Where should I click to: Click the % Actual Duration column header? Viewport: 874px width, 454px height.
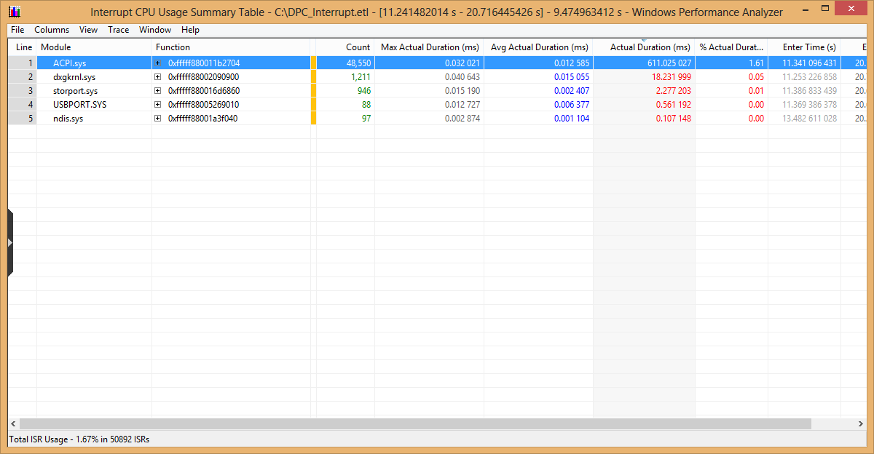coord(731,47)
